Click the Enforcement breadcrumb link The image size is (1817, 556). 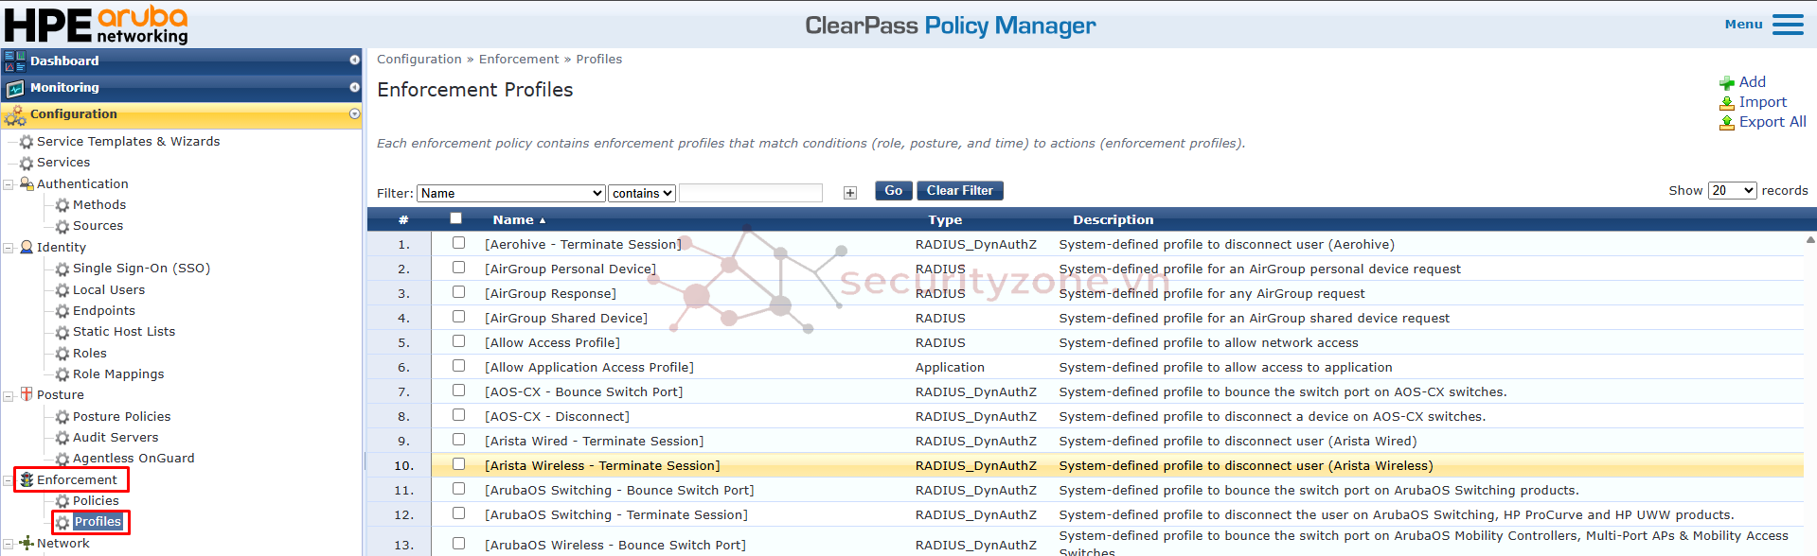click(x=519, y=60)
